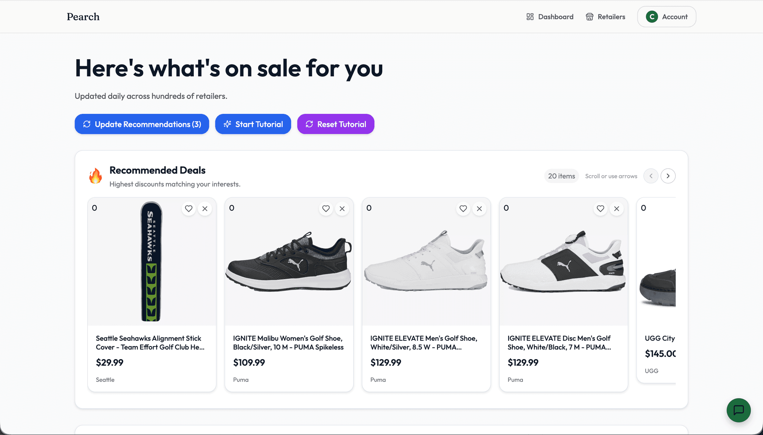The width and height of the screenshot is (763, 435).
Task: Click Update Recommendations (3) button
Action: coord(142,124)
